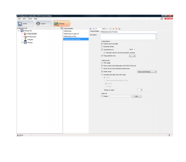Expand the Meetings tree node
The image size is (186, 162).
22,43
